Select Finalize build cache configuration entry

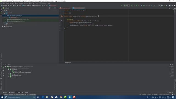click(x=23, y=73)
